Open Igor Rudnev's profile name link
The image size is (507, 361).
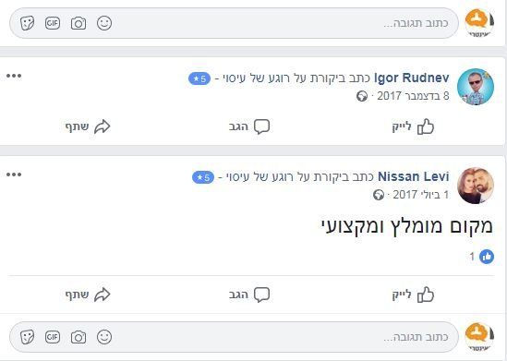click(x=412, y=78)
